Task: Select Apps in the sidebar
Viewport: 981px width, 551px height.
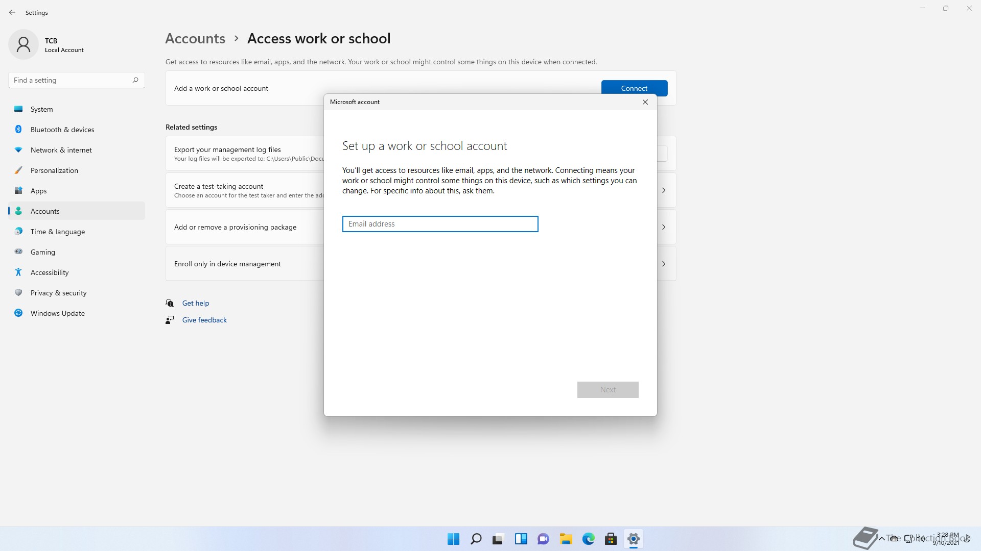Action: tap(77, 191)
